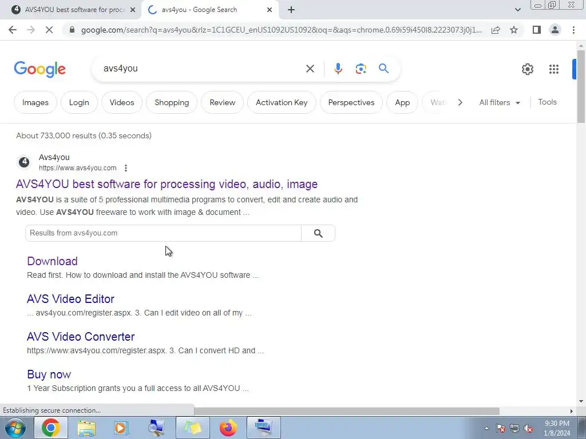This screenshot has height=439, width=586.
Task: Stop page loading with the X button
Action: (x=49, y=30)
